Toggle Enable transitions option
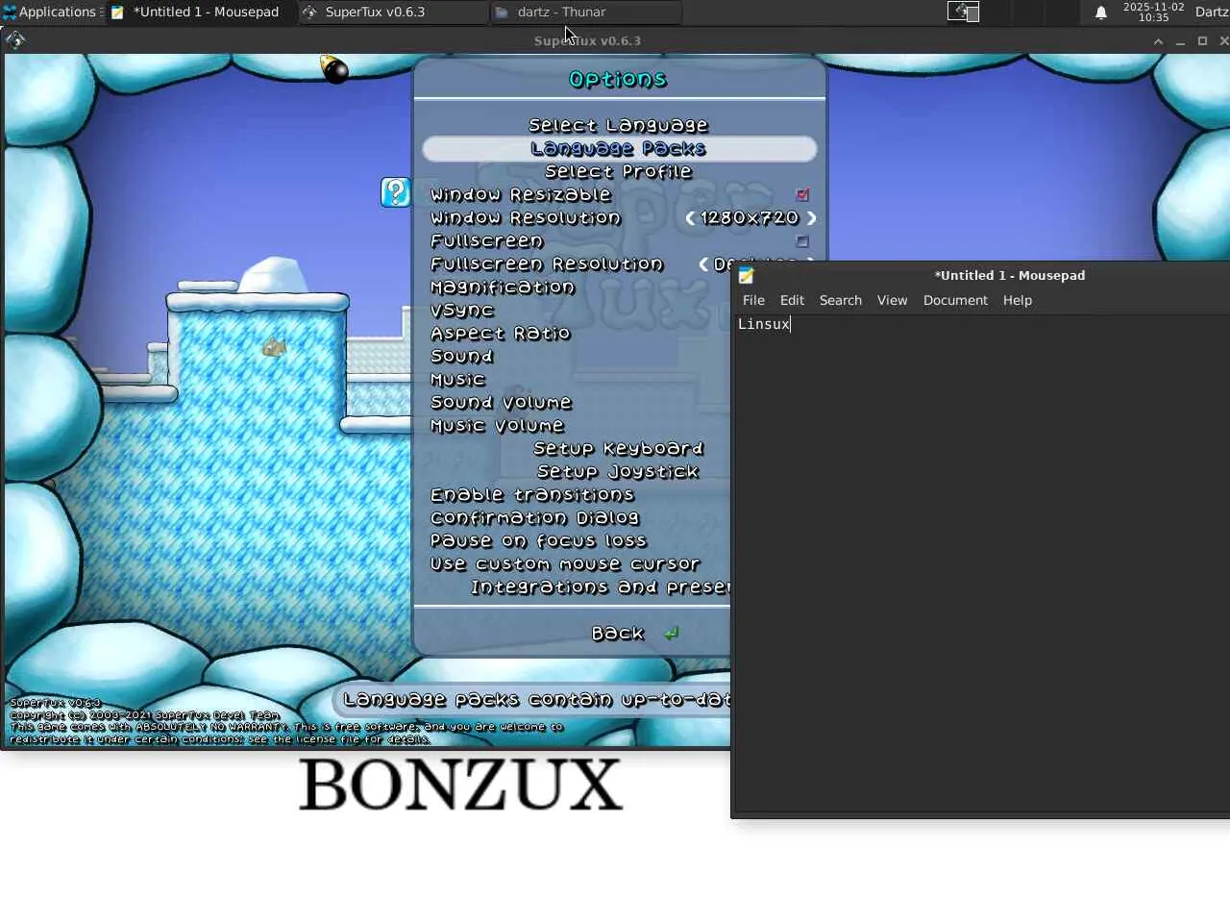 tap(532, 495)
